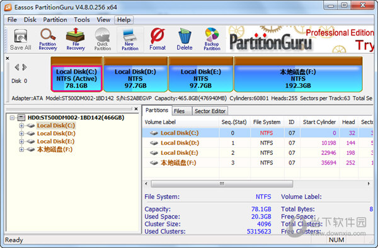Go to previous disk with left arrow
This screenshot has width=378, height=248.
coord(17,67)
